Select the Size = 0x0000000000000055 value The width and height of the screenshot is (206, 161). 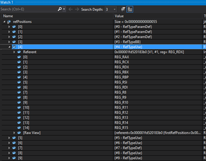[x=136, y=22]
